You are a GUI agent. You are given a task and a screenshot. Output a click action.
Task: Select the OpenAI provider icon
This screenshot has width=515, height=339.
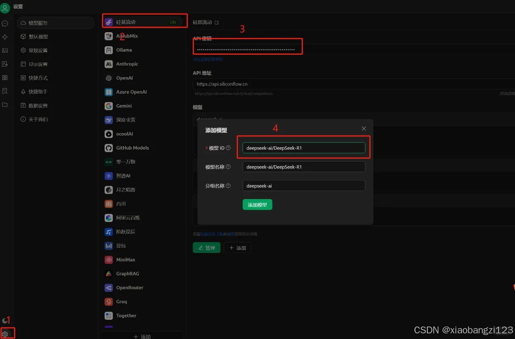point(109,78)
